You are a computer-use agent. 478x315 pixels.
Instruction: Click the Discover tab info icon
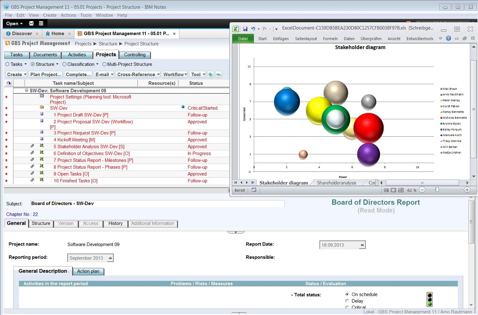8,33
